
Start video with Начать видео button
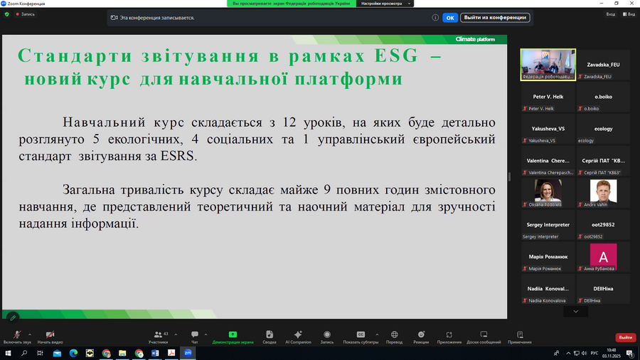50,335
